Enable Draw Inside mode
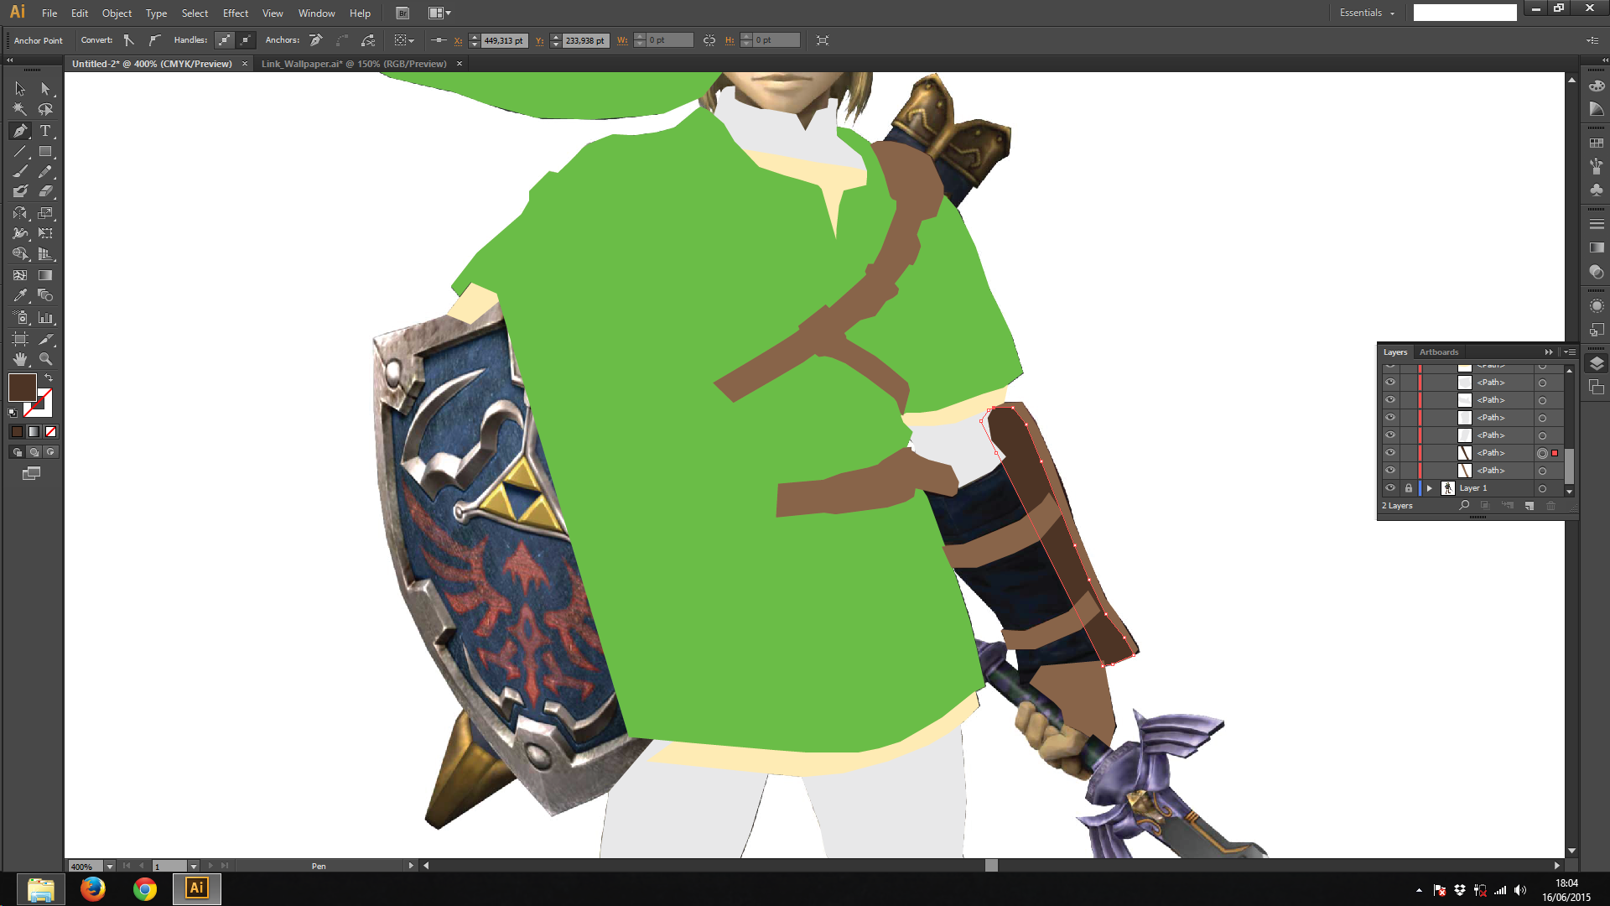 click(50, 452)
